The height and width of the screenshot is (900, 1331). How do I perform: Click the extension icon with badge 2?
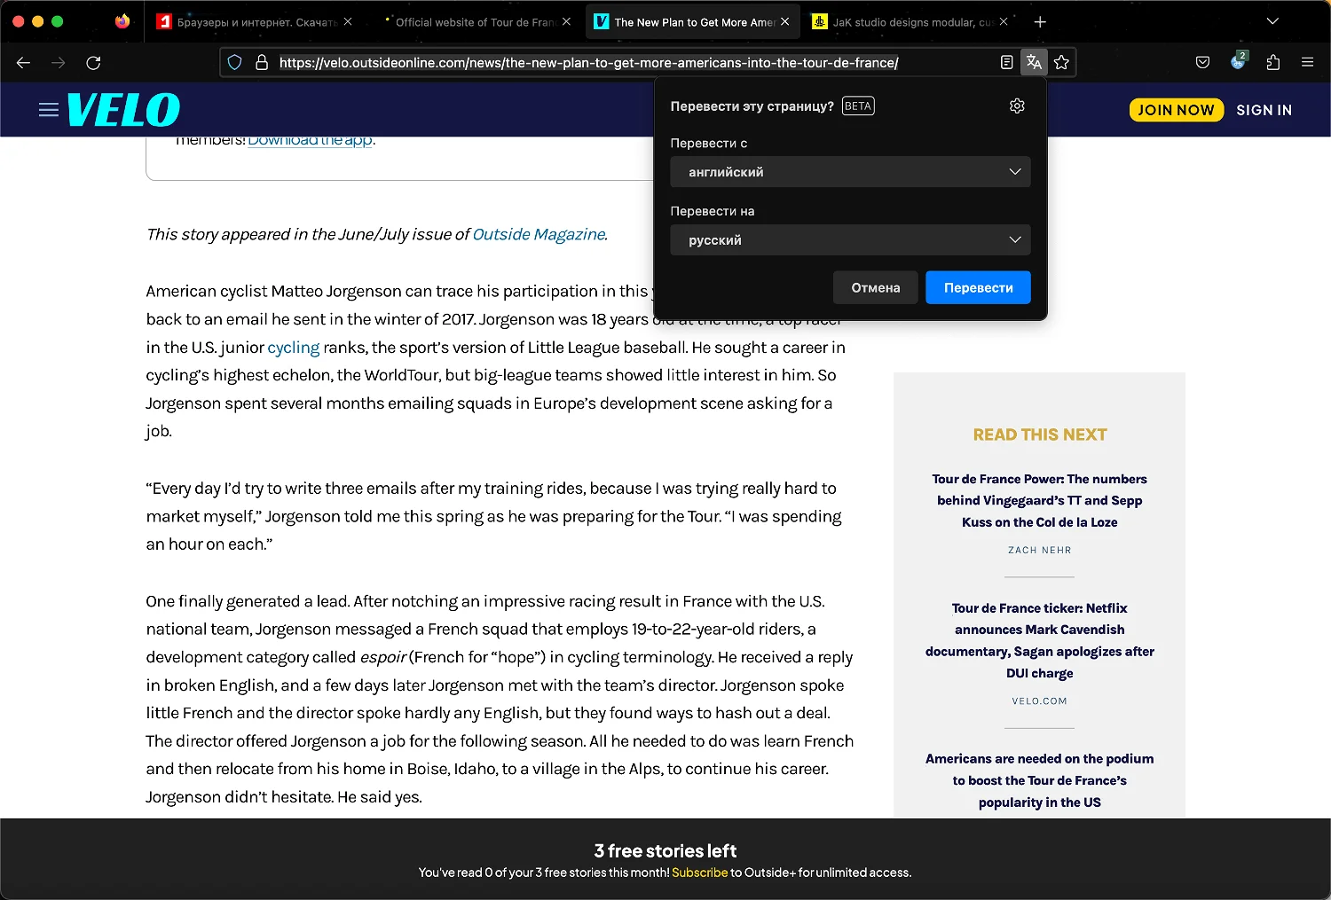pyautogui.click(x=1238, y=61)
